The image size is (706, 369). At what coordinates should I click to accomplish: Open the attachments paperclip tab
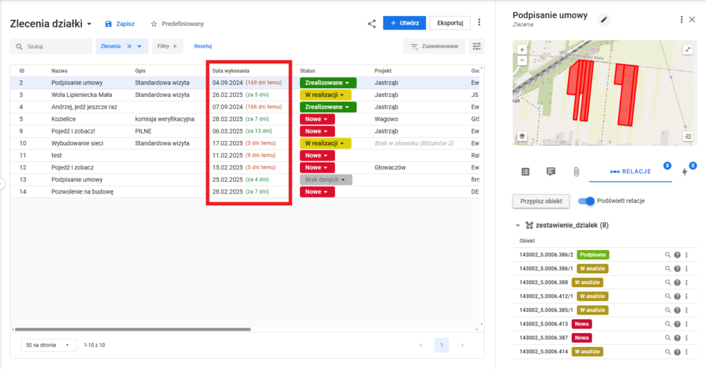point(576,171)
